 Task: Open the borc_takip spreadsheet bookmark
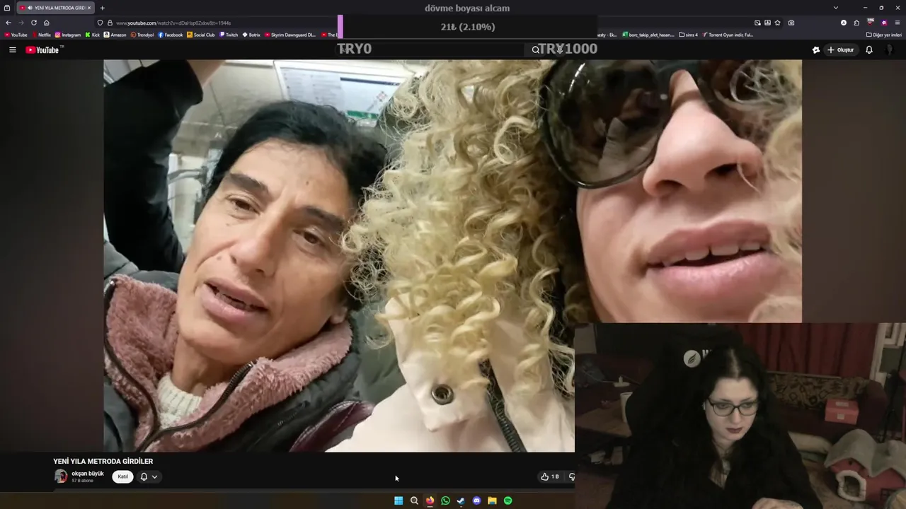[648, 35]
